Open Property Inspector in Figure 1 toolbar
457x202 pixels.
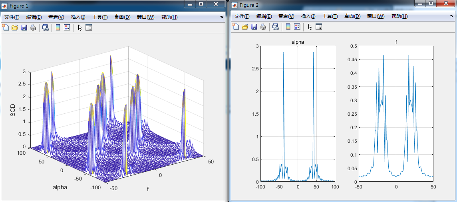(89, 27)
